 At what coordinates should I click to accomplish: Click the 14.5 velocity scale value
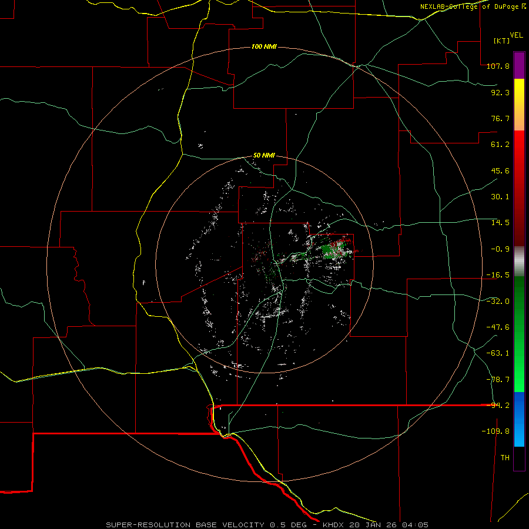point(500,223)
